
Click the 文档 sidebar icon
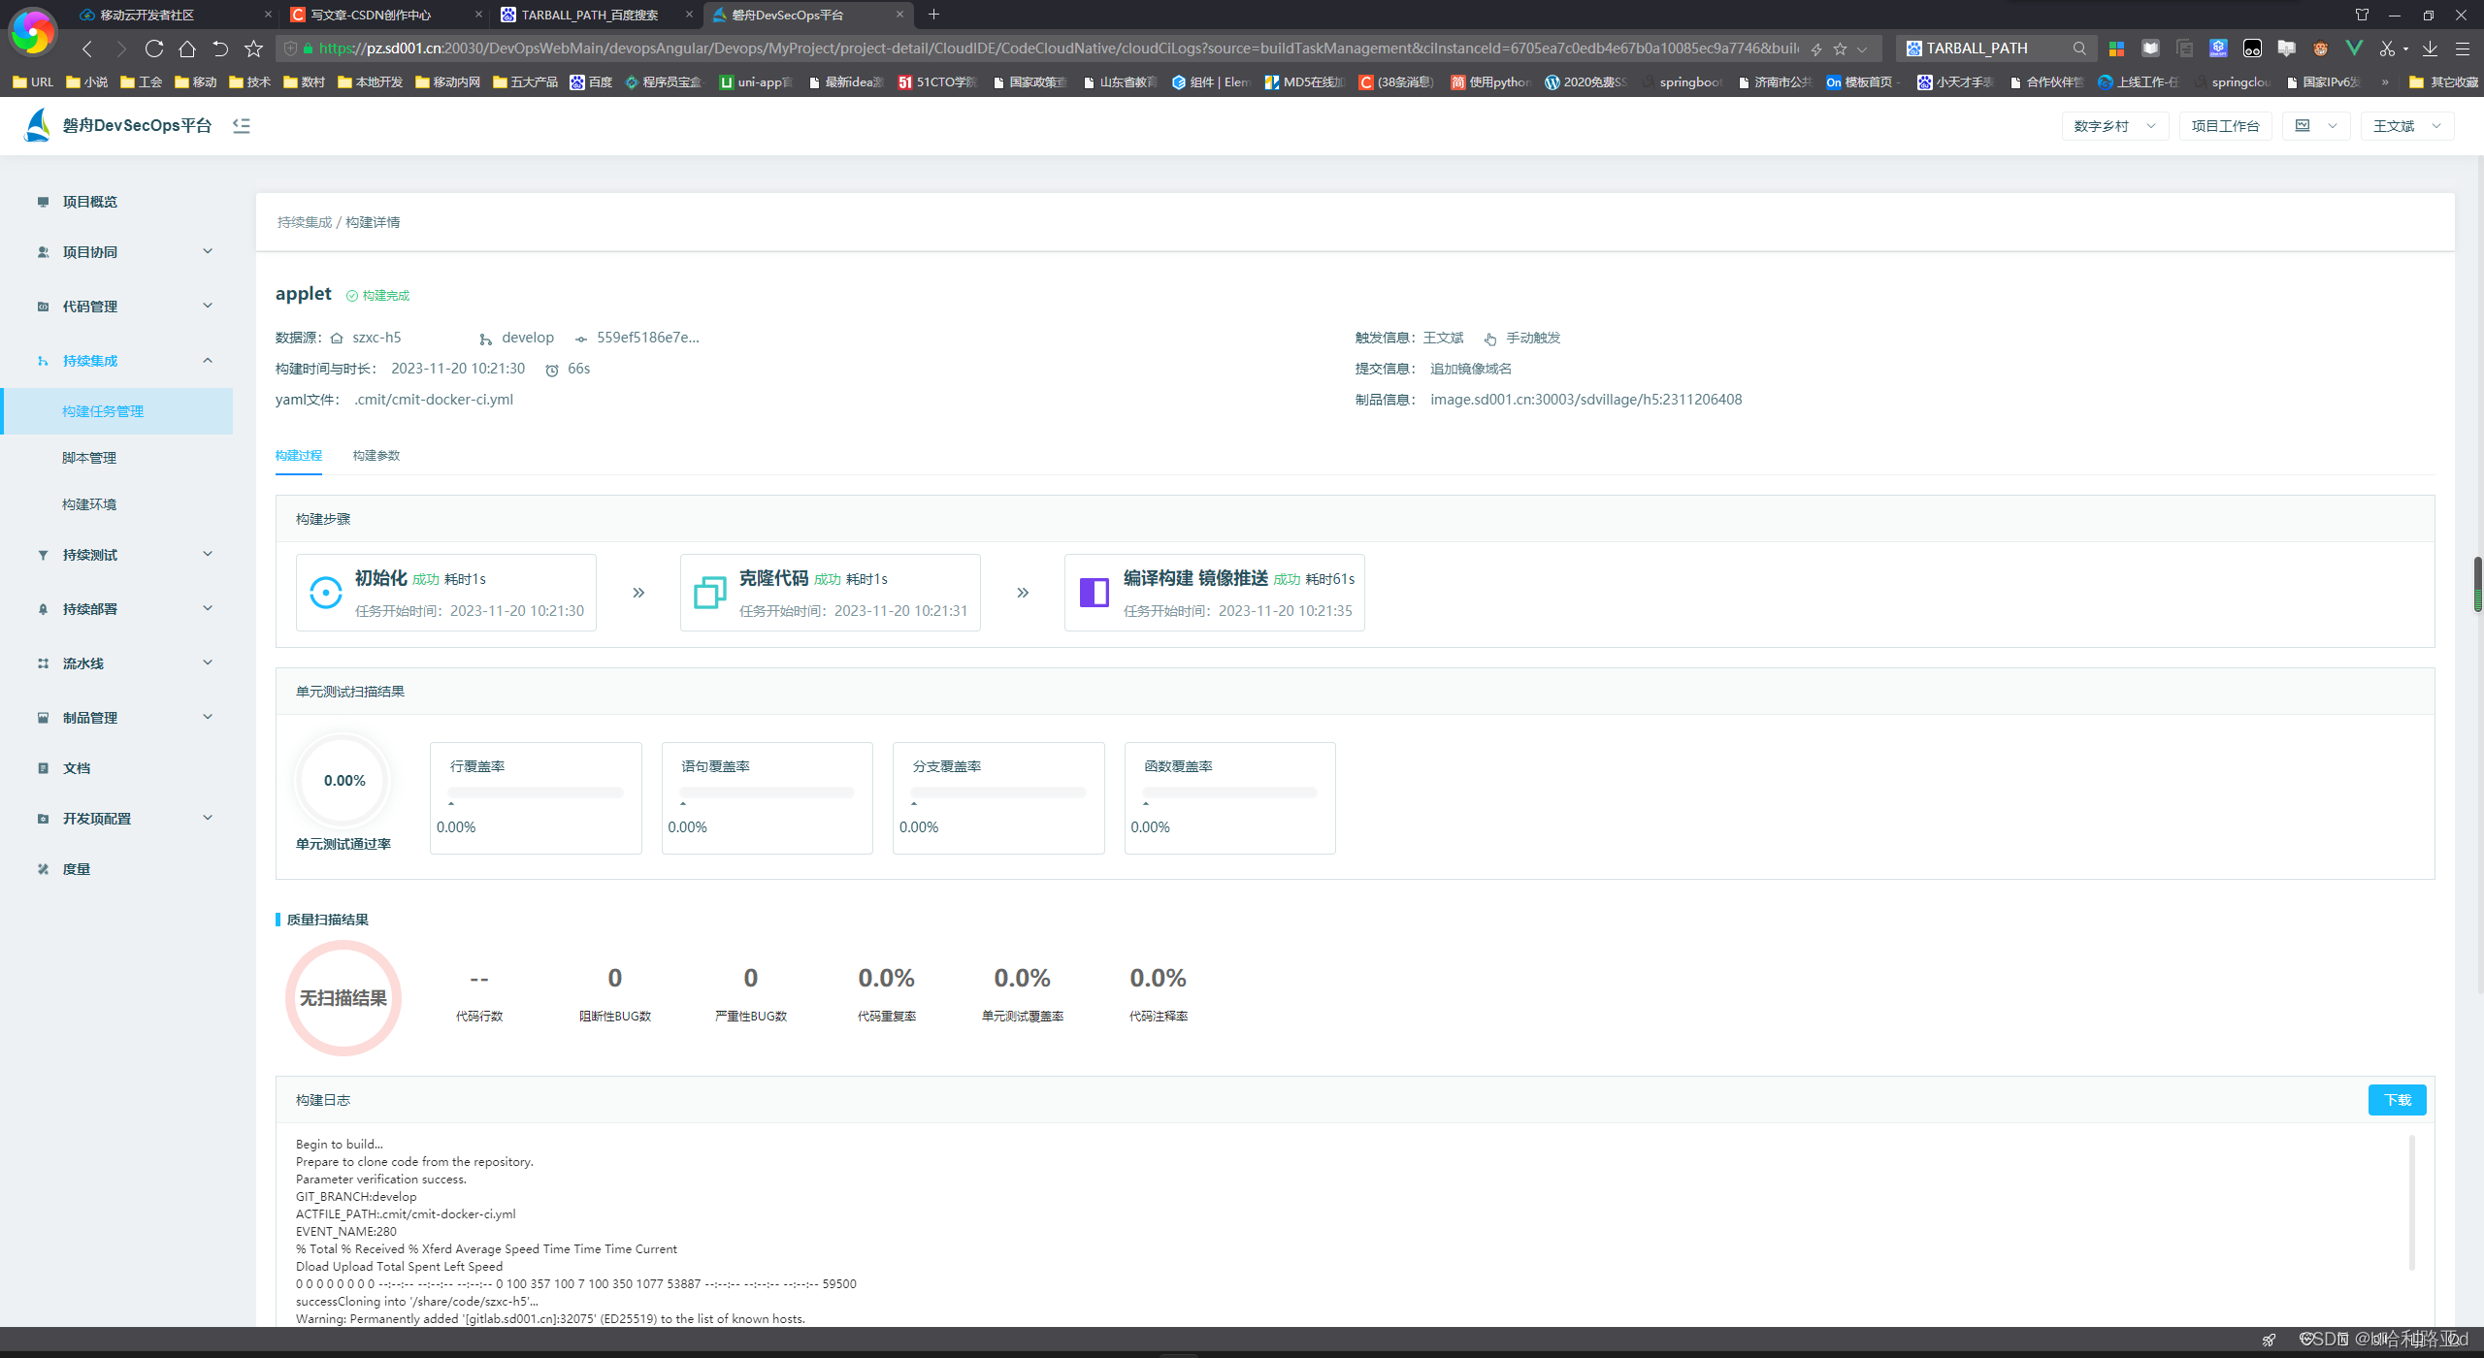pyautogui.click(x=43, y=768)
